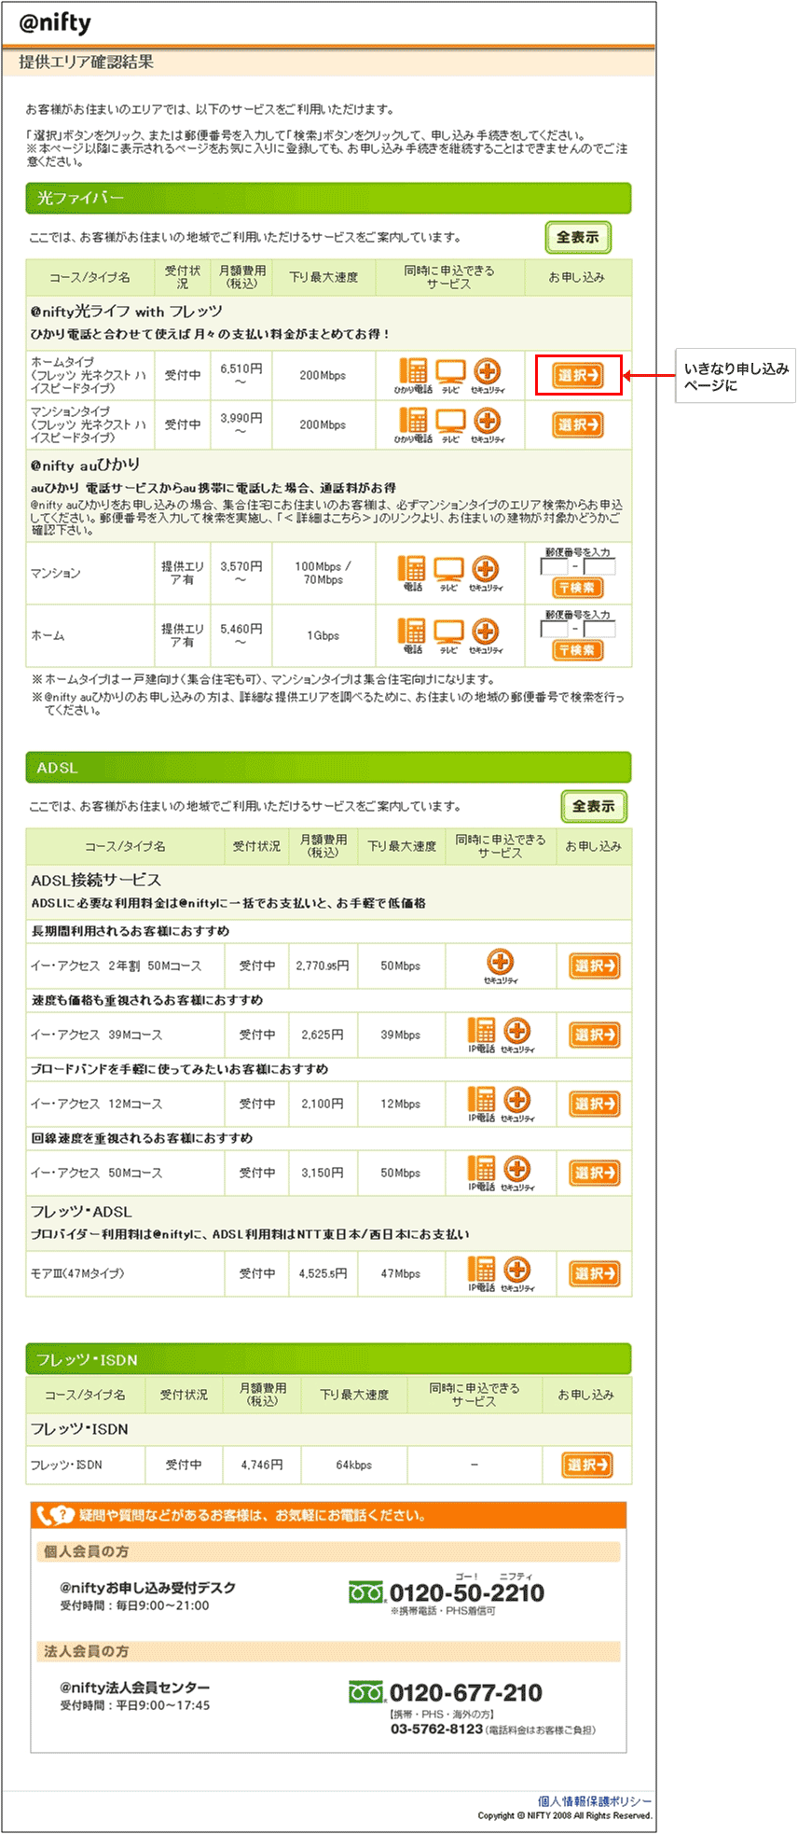Click the Hikari phone icon in Mansion type row
Screen dimensions: 812x1834
pyautogui.click(x=413, y=425)
